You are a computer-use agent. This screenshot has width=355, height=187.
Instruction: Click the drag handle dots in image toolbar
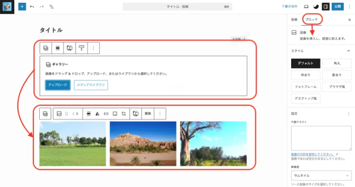click(66, 114)
